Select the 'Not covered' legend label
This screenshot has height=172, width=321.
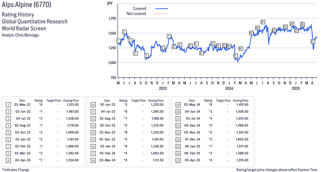point(136,13)
